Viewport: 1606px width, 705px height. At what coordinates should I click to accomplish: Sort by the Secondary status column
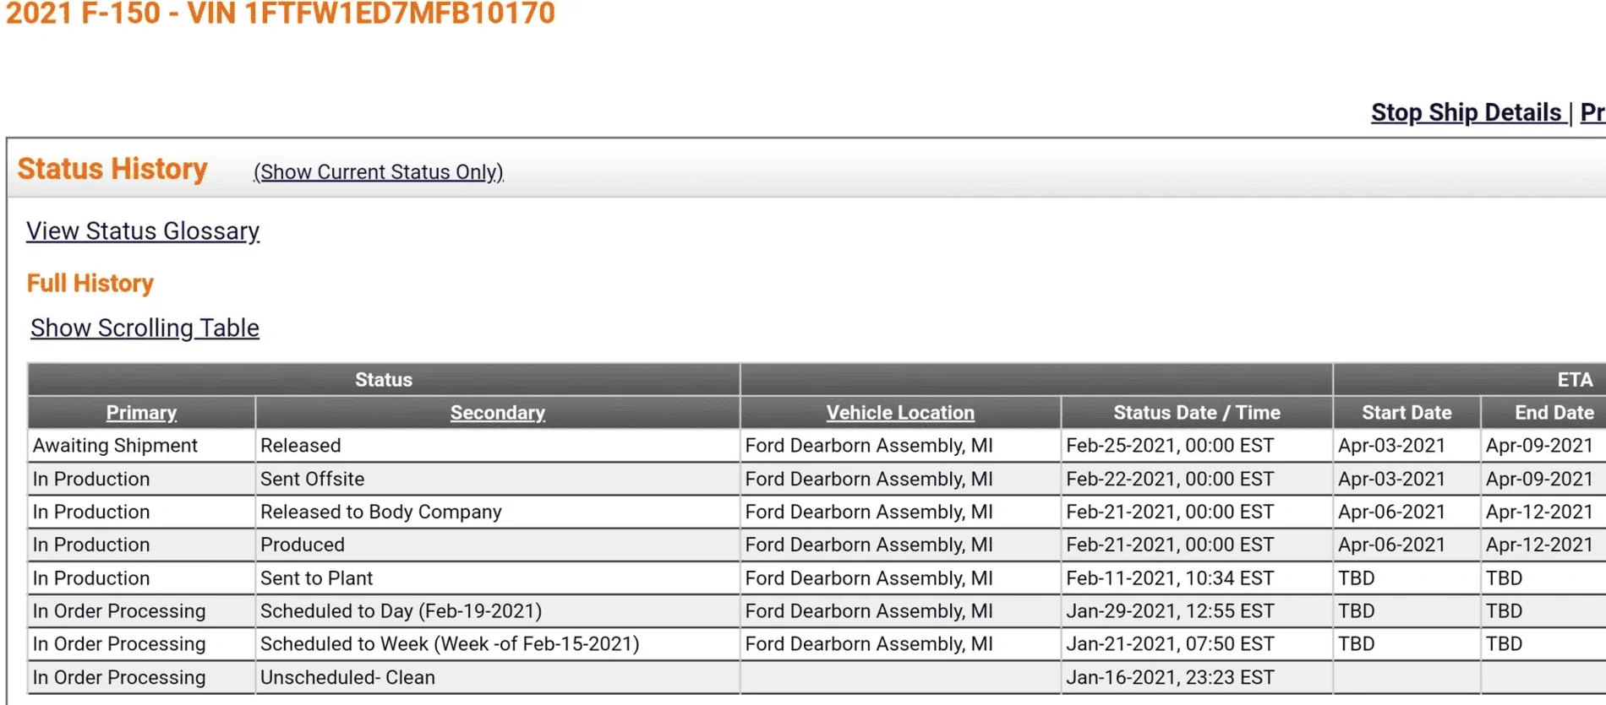tap(497, 413)
